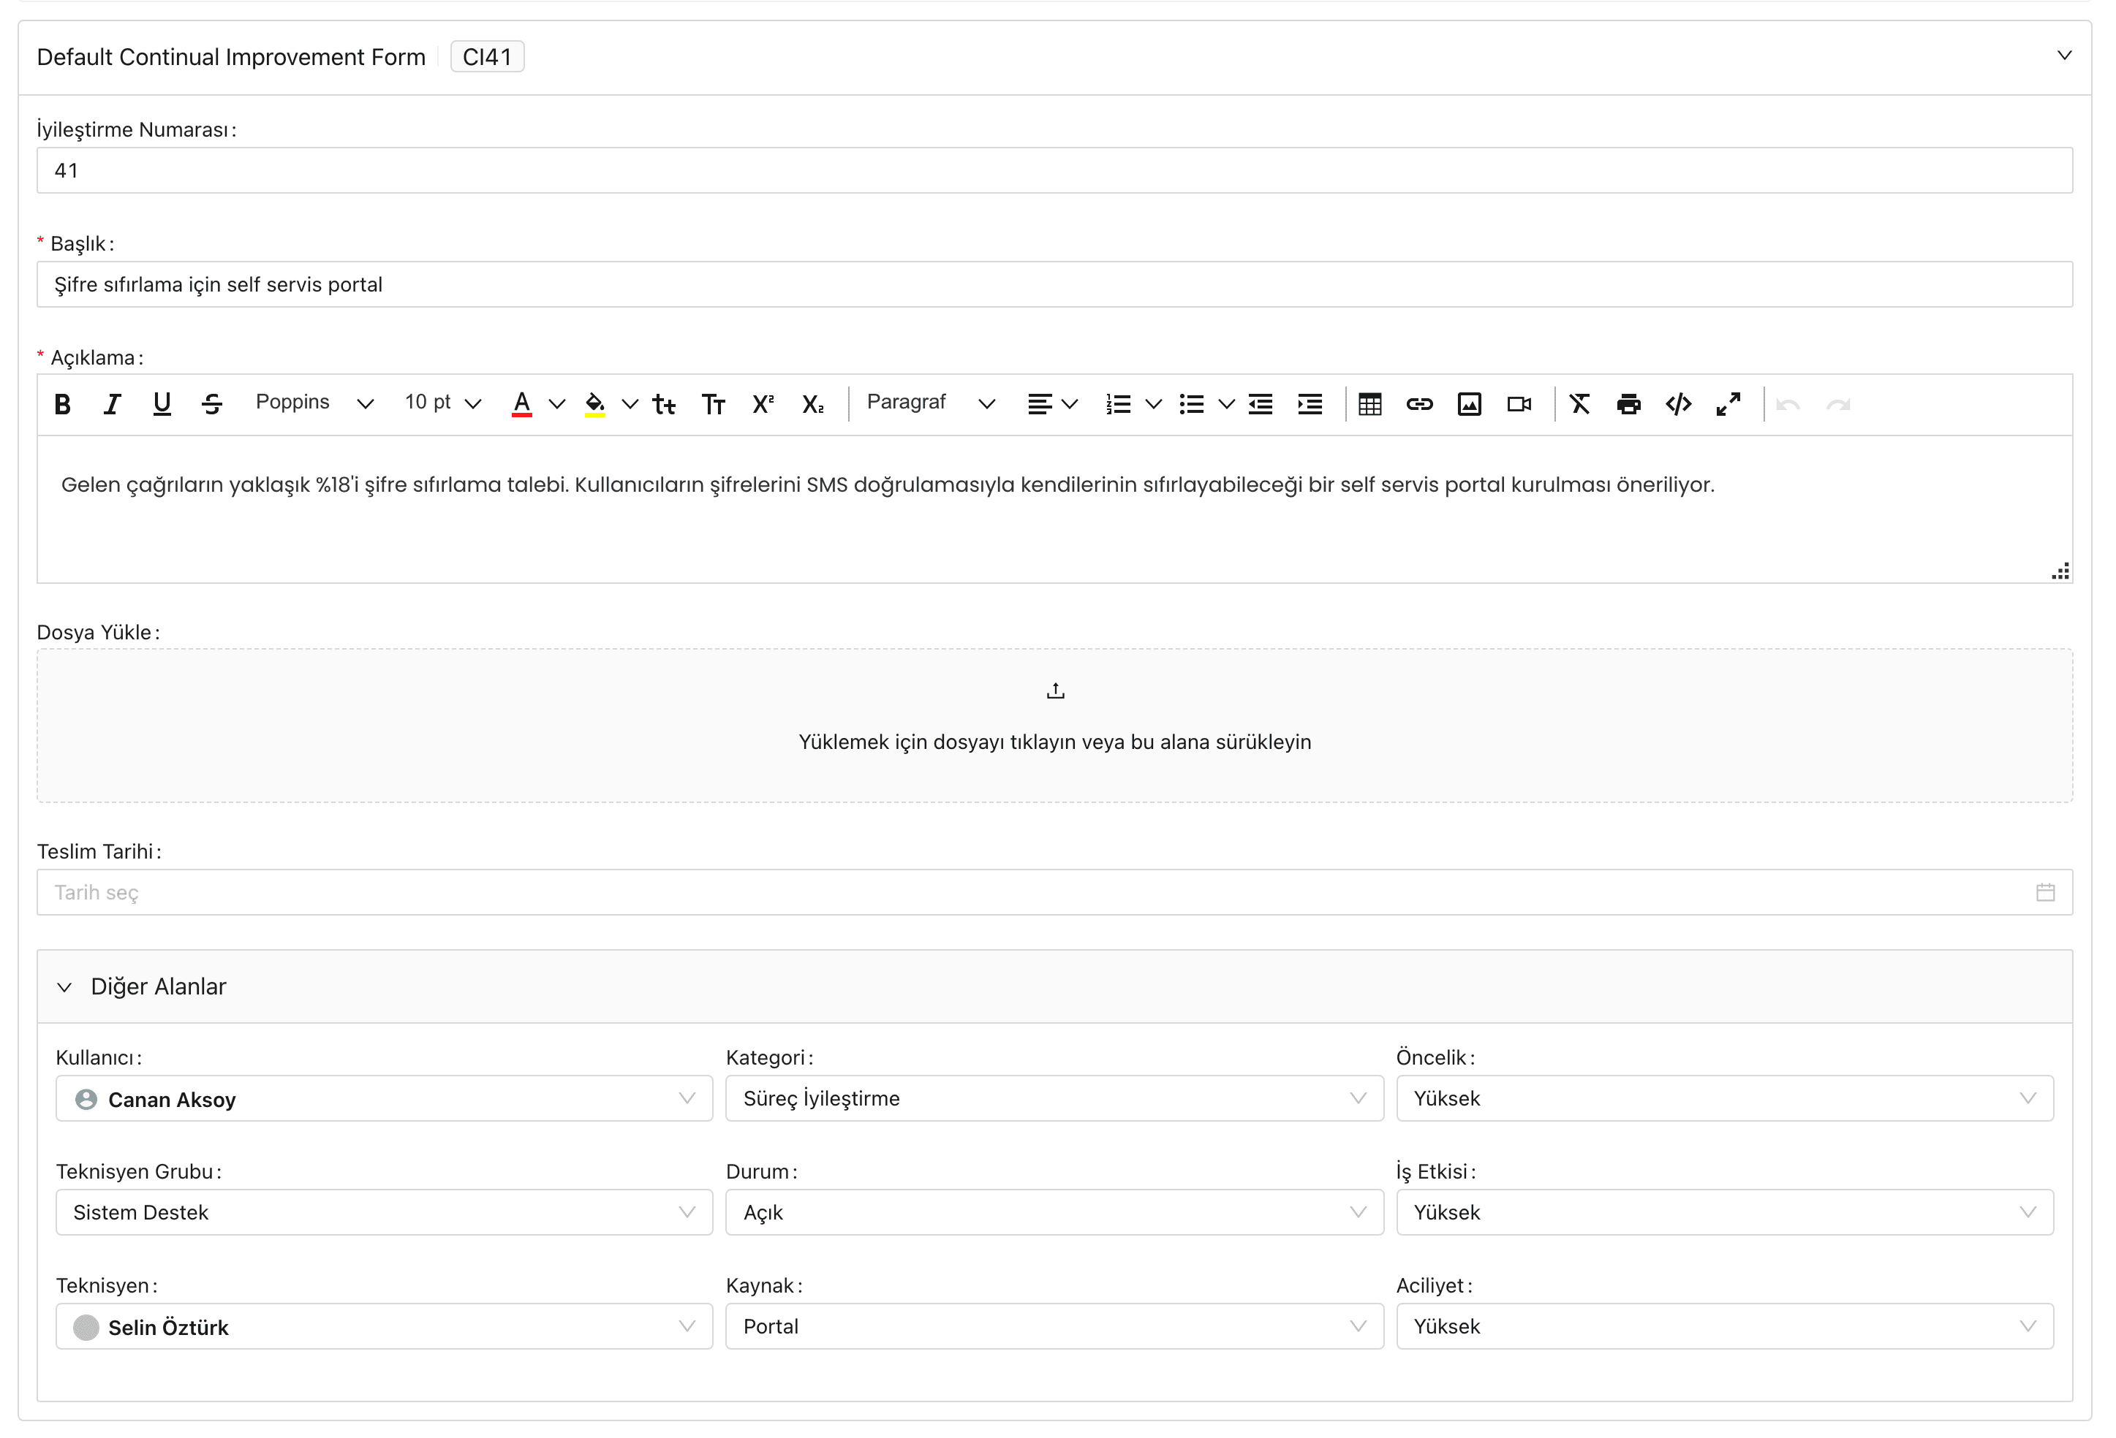
Task: Open the Aciliyet dropdown
Action: tap(1725, 1326)
